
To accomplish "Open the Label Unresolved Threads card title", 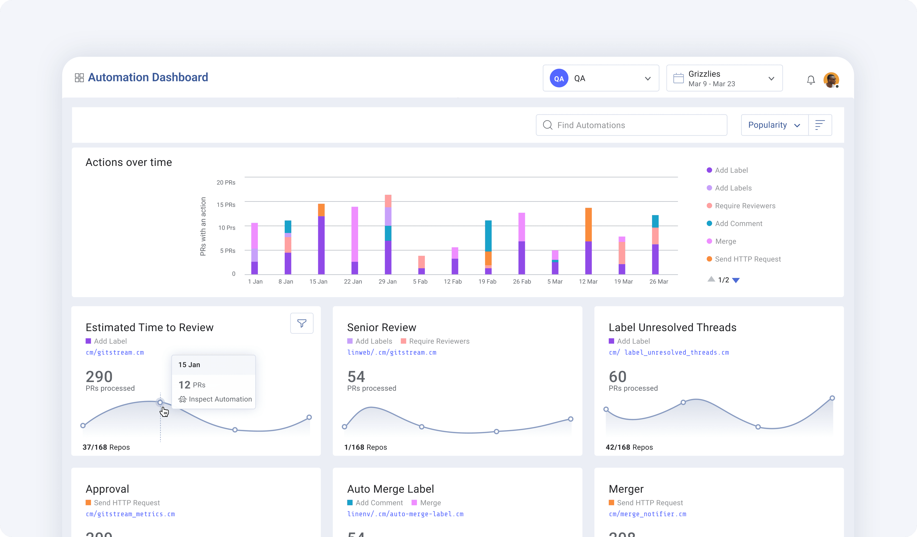I will pos(672,327).
